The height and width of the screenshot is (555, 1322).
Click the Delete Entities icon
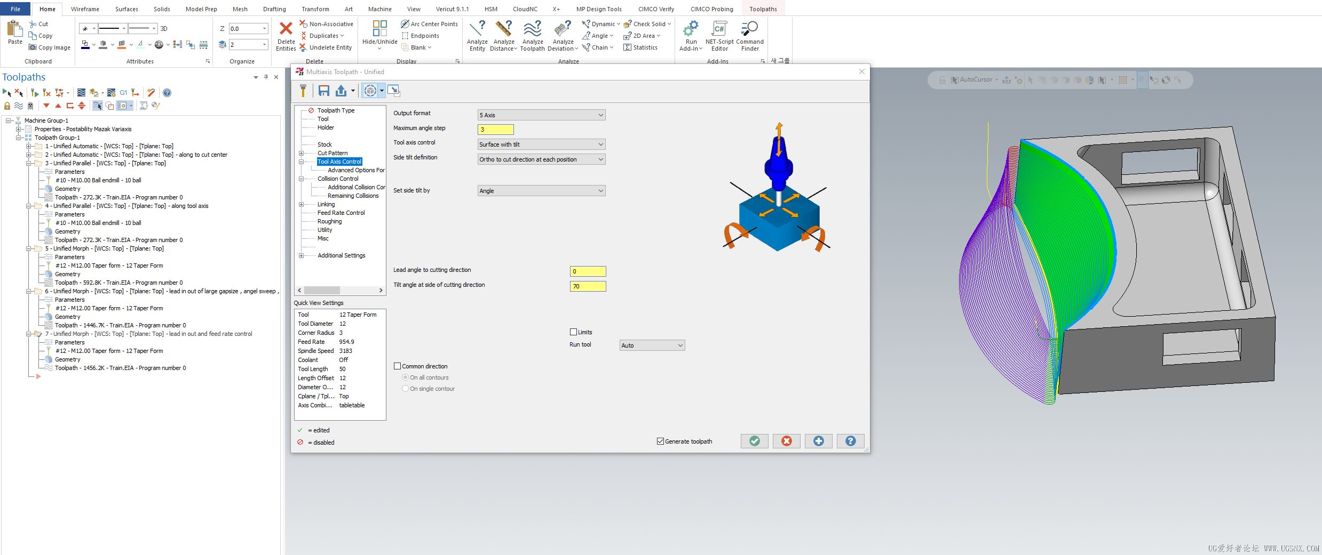pyautogui.click(x=286, y=30)
